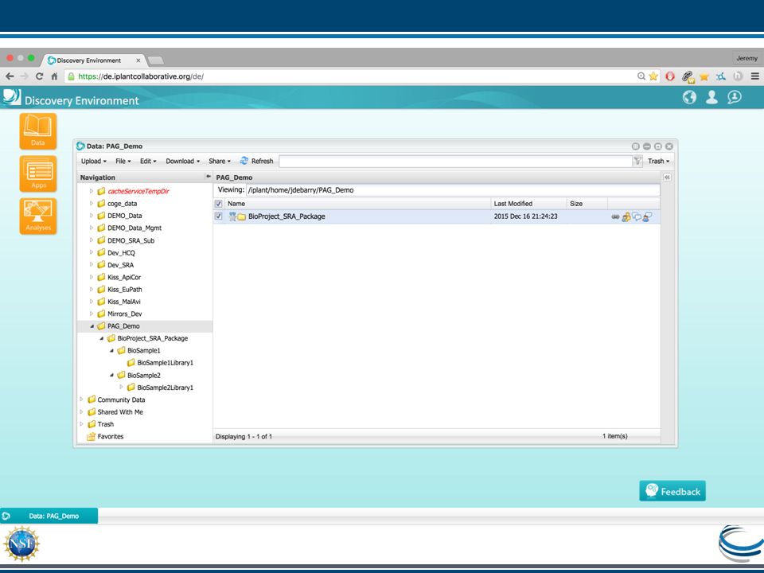Screen dimensions: 764x573
Task: Collapse the Navigation panel arrow
Action: 208,177
